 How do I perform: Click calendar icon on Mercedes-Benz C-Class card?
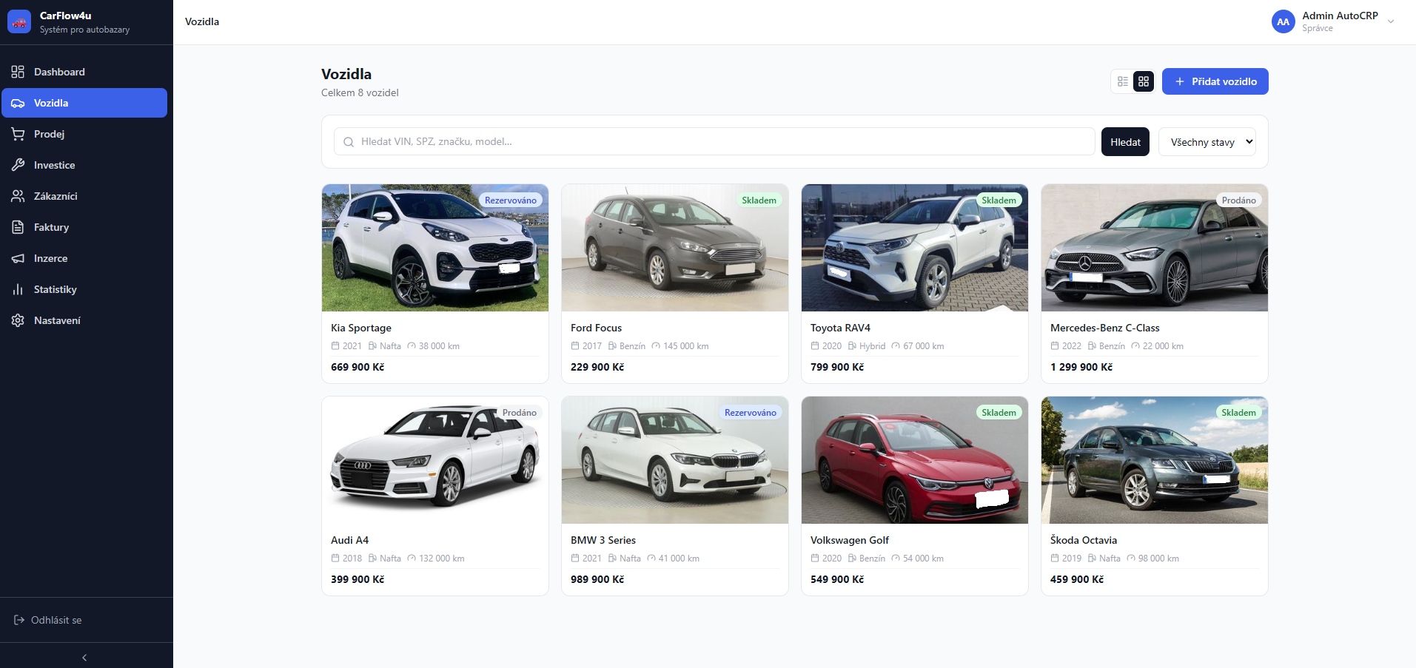(x=1055, y=345)
